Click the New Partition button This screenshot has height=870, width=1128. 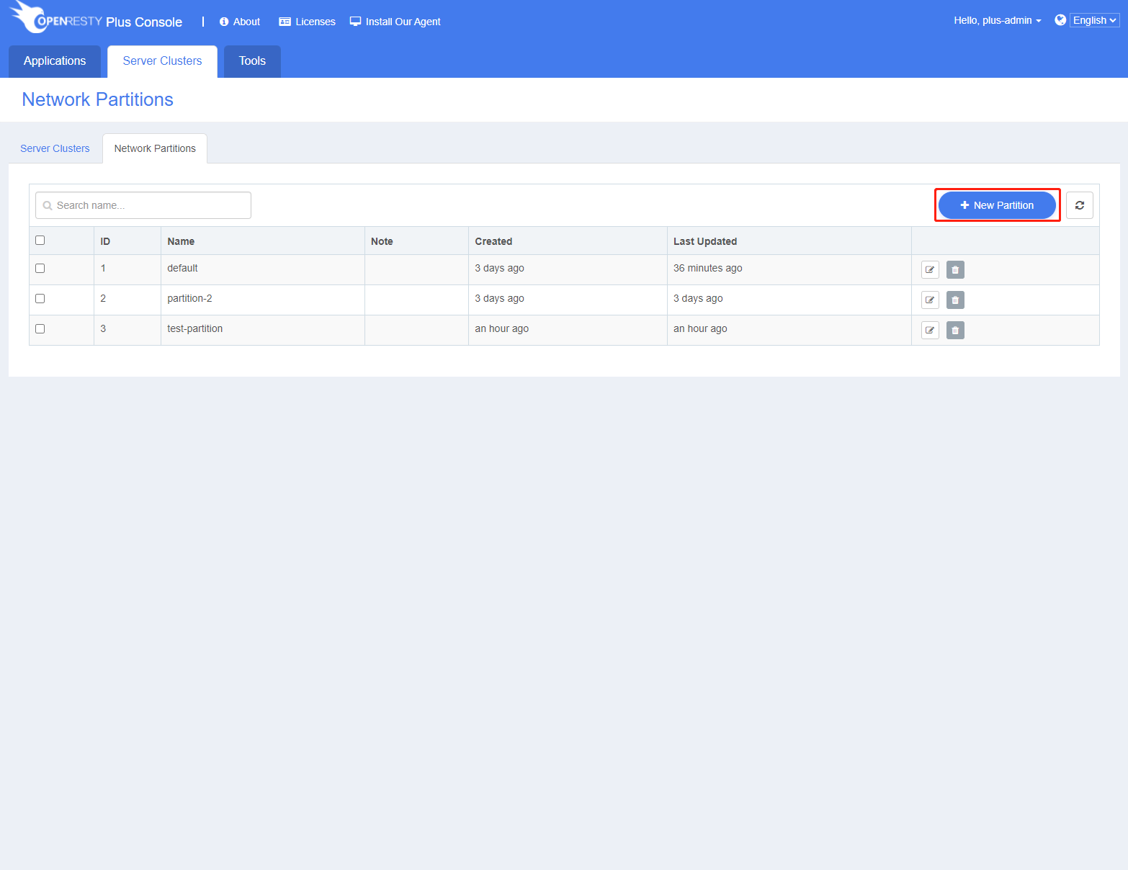(x=997, y=205)
